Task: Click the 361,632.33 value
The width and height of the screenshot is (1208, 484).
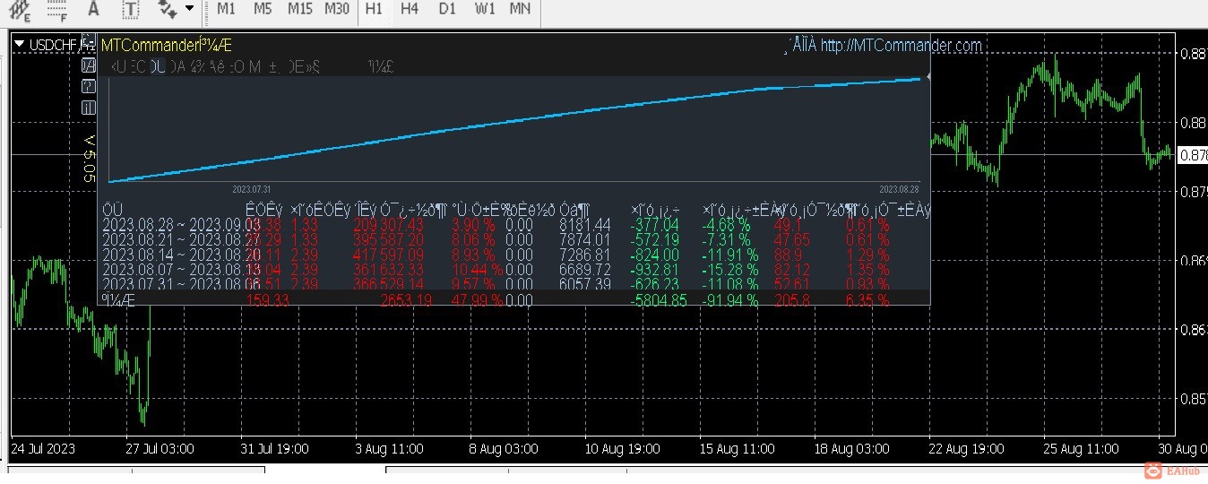Action: 389,270
